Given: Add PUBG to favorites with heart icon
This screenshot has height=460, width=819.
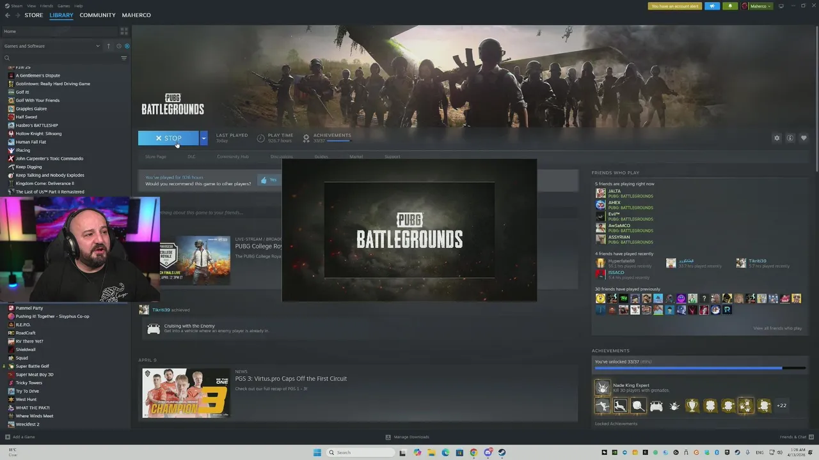Looking at the screenshot, I should coord(804,138).
